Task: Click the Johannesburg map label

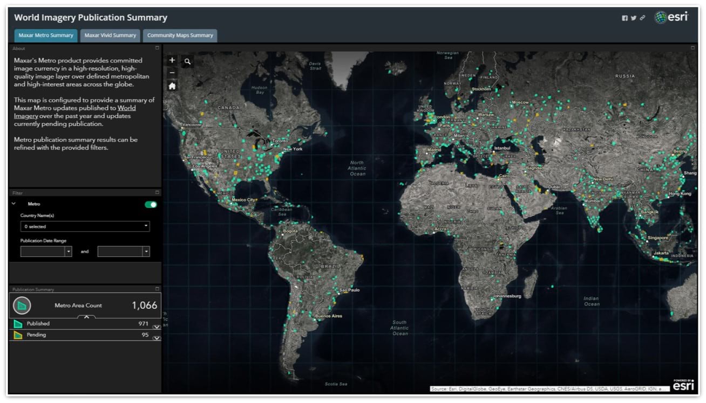Action: click(x=507, y=296)
